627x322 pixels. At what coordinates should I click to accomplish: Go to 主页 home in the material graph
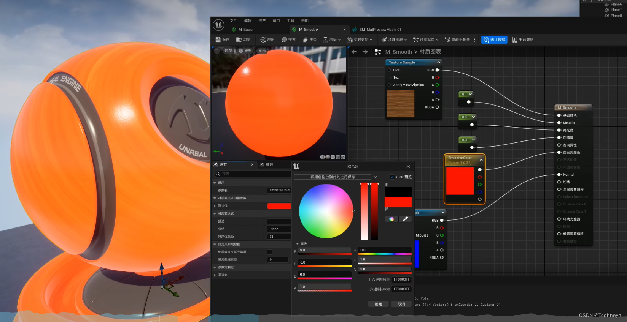coord(310,39)
